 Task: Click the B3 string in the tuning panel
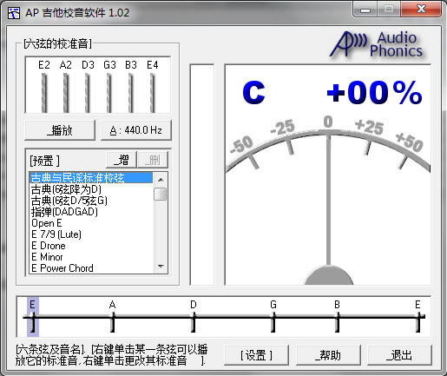click(131, 93)
